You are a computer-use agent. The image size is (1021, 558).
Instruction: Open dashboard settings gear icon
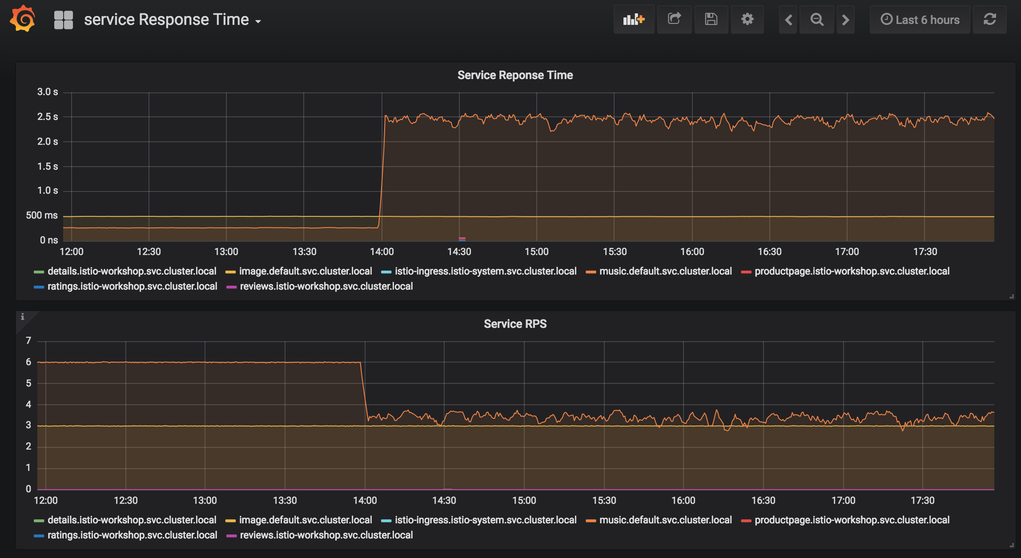[747, 19]
